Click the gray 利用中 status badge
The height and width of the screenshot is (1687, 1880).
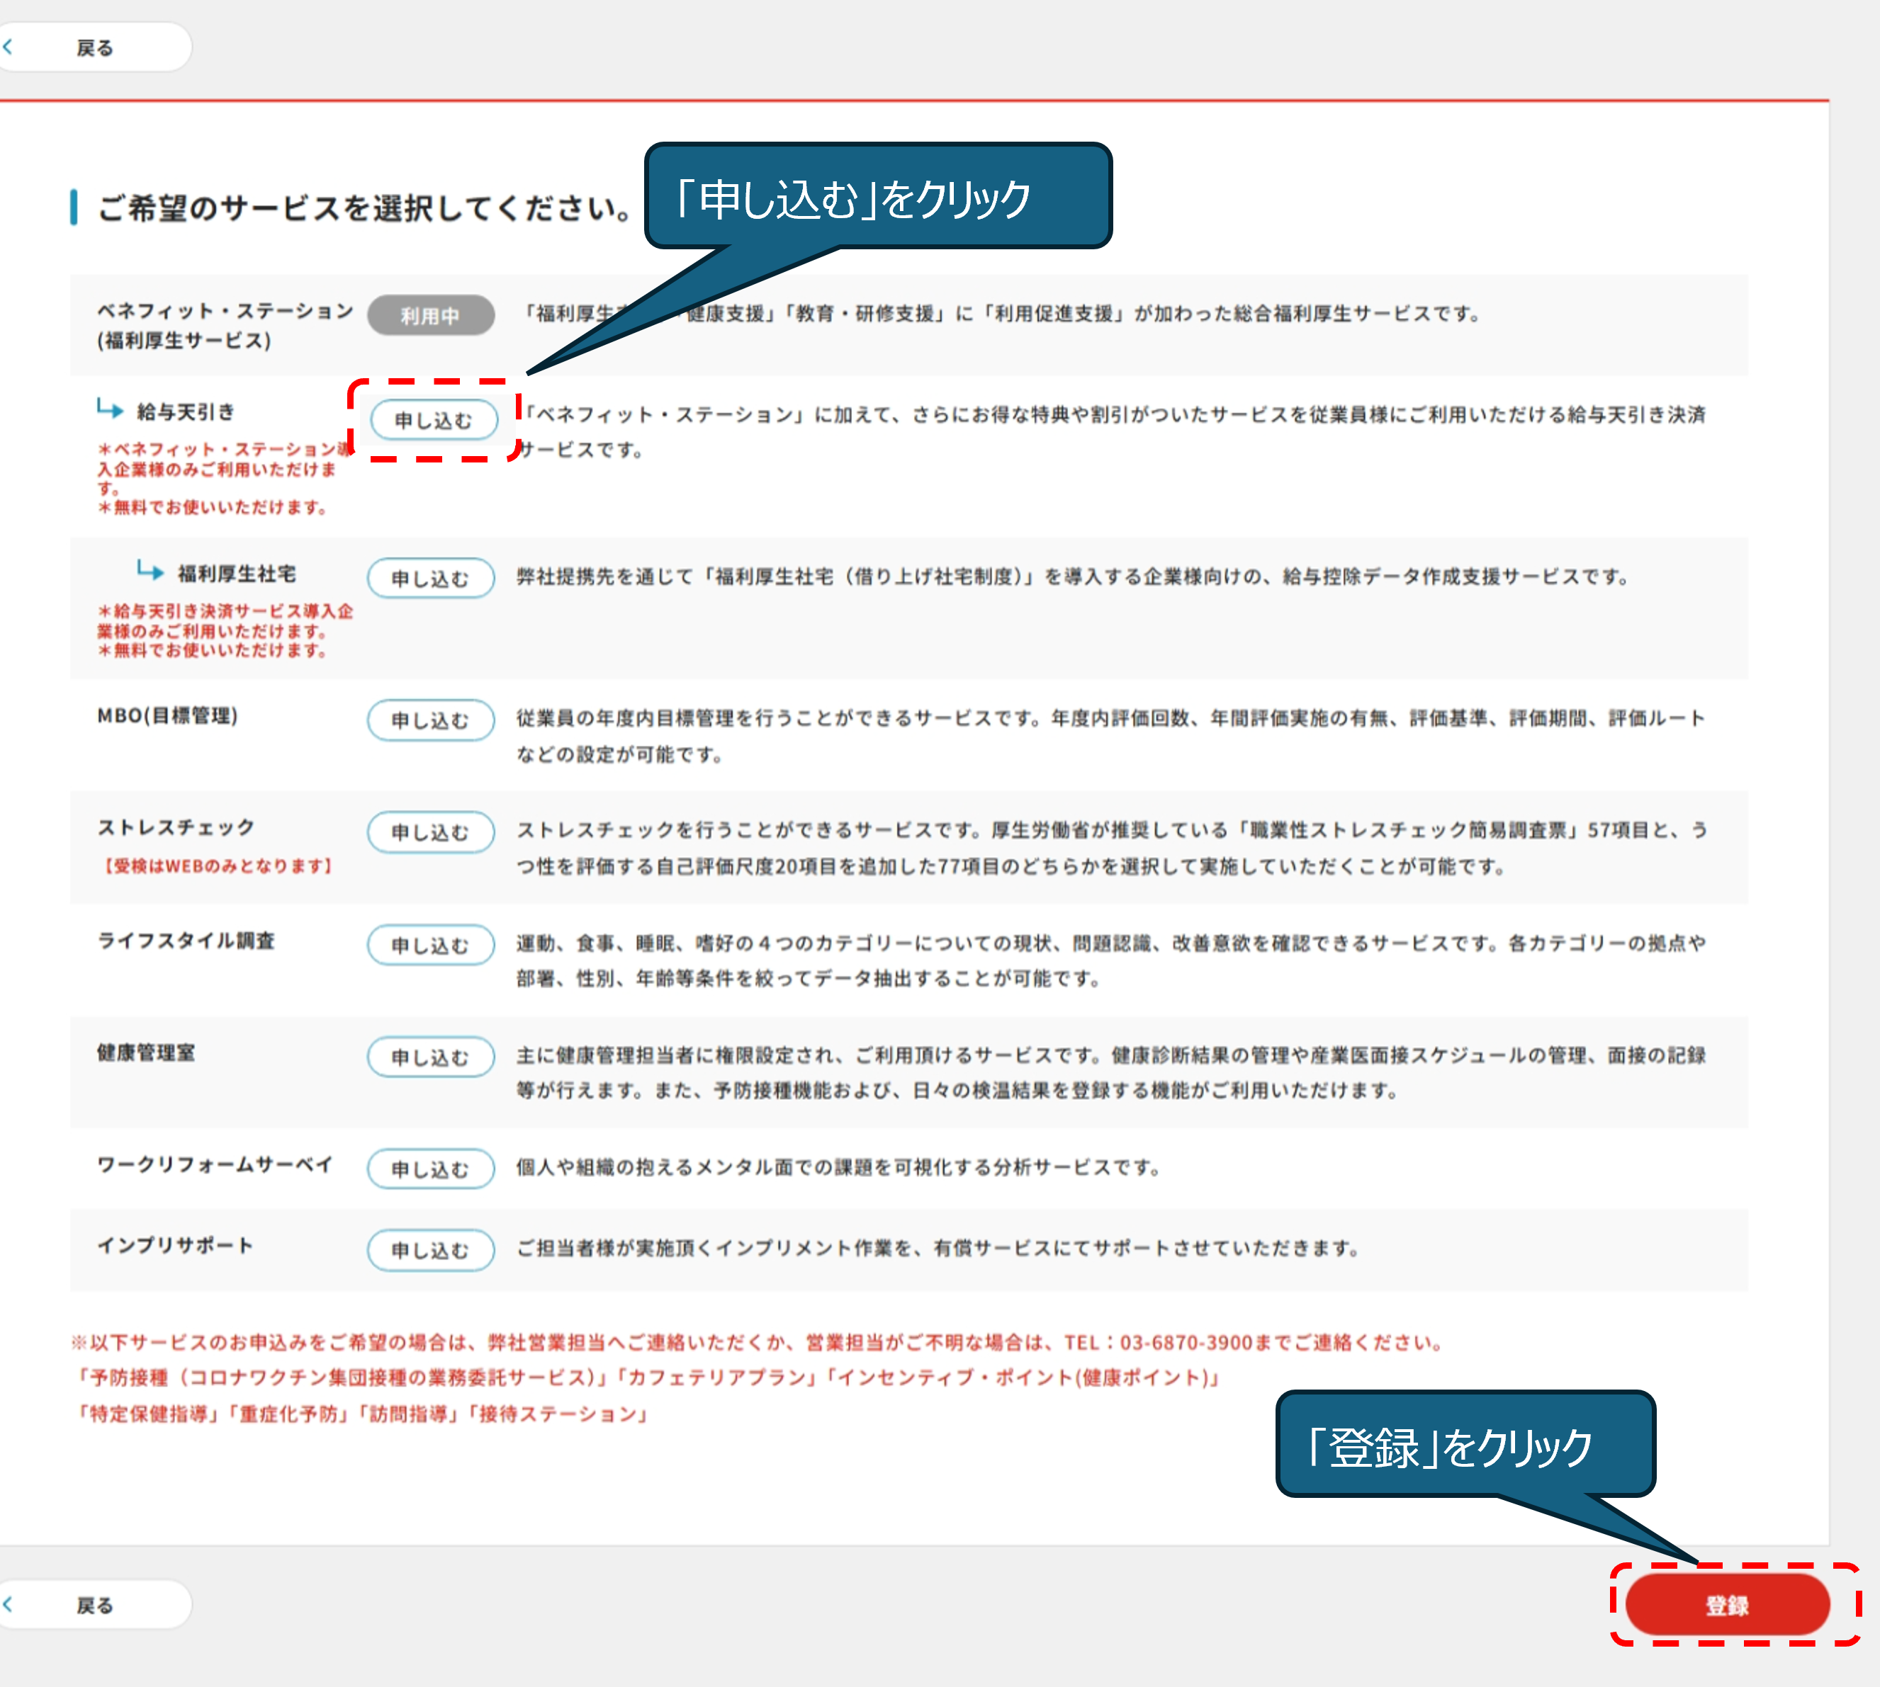[430, 315]
